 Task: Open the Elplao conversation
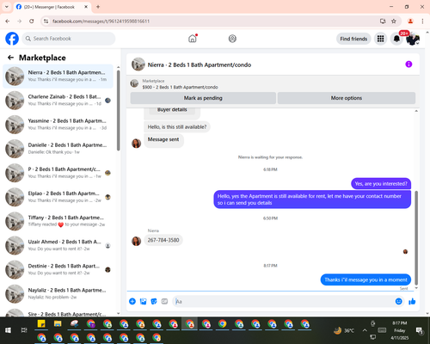pyautogui.click(x=58, y=197)
